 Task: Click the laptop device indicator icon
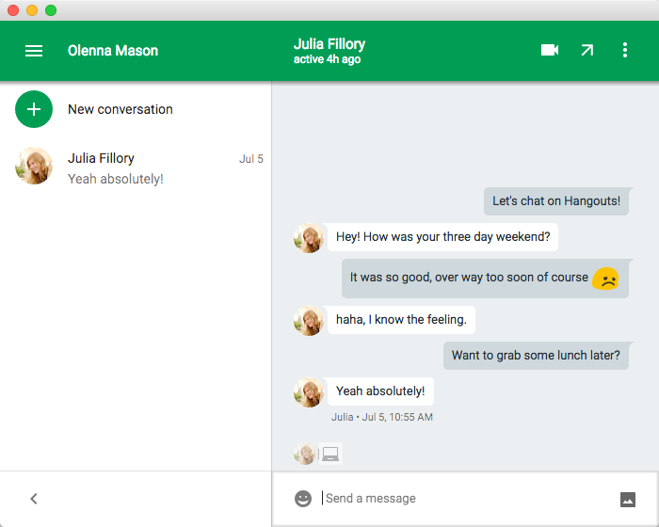click(x=329, y=455)
